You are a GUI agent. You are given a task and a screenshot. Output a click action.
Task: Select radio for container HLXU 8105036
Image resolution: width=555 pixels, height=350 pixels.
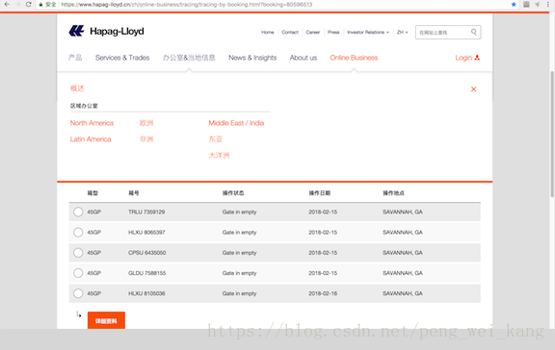click(x=78, y=293)
